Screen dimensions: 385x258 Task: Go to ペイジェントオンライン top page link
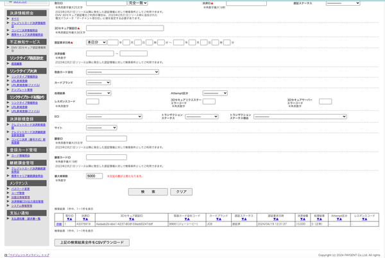click(x=28, y=255)
